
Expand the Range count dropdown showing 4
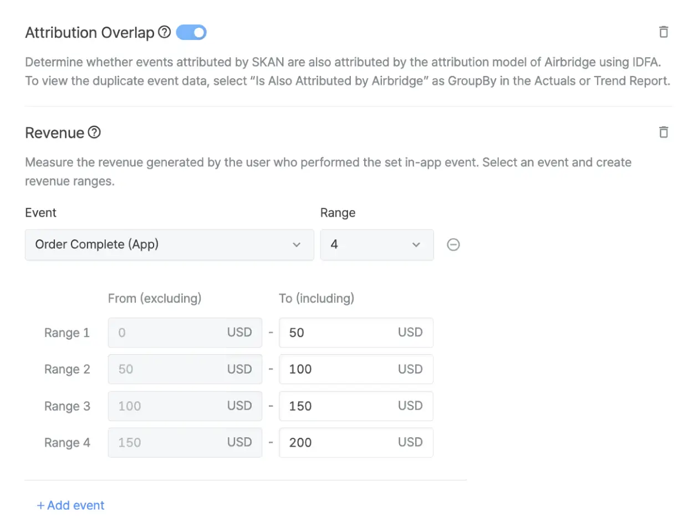376,245
